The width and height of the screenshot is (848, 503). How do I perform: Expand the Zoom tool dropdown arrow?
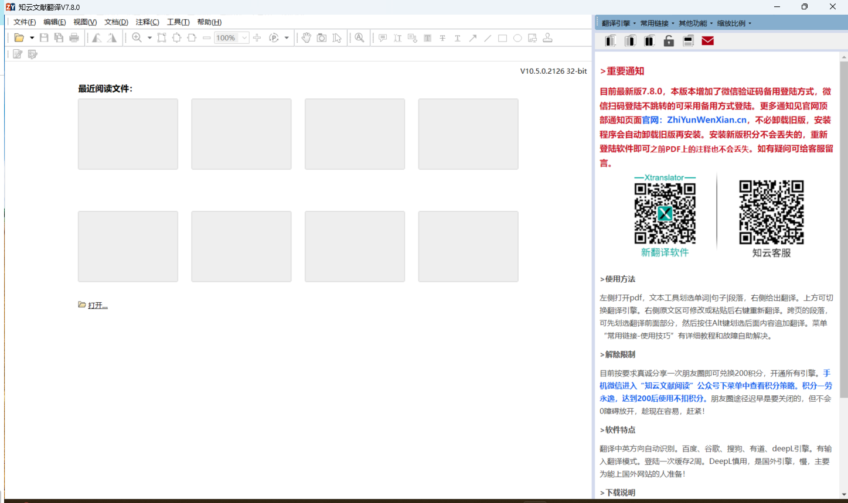point(149,38)
